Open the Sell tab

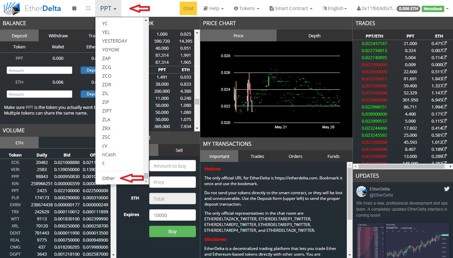click(179, 150)
